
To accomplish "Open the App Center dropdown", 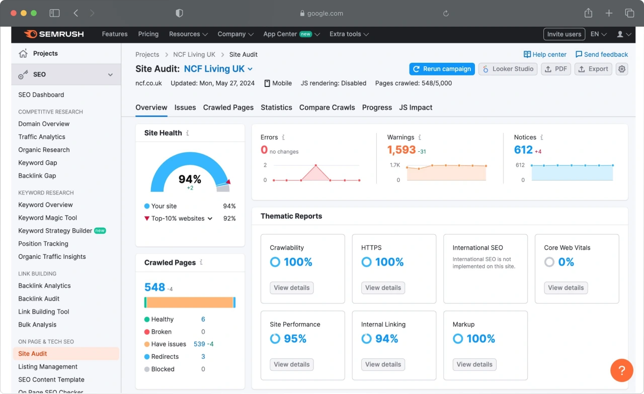I will 292,34.
